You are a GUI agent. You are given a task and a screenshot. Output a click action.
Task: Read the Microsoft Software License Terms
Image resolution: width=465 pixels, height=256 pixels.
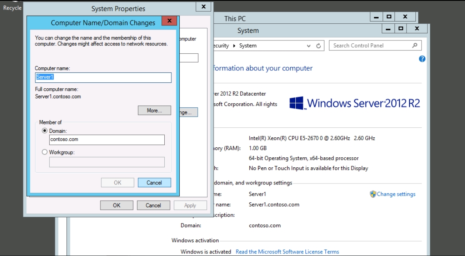(x=287, y=252)
